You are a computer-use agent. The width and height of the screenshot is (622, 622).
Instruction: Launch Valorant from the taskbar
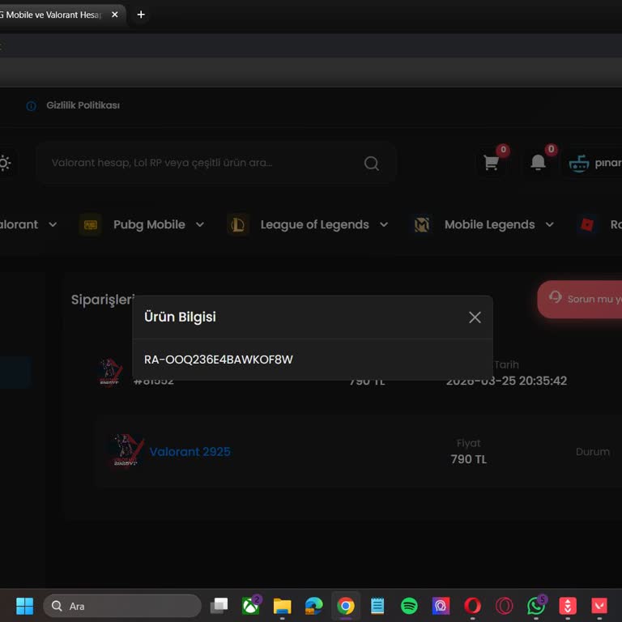coord(599,606)
